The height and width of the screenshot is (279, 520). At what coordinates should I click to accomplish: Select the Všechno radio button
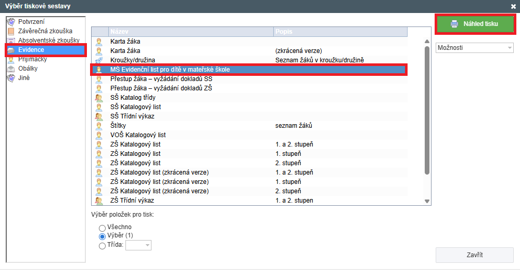[102, 228]
